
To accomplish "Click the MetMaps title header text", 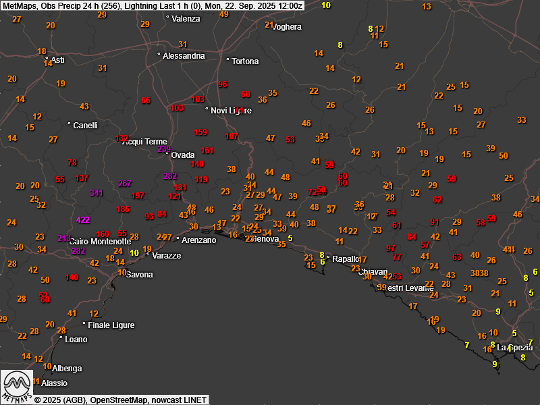I will [x=152, y=5].
